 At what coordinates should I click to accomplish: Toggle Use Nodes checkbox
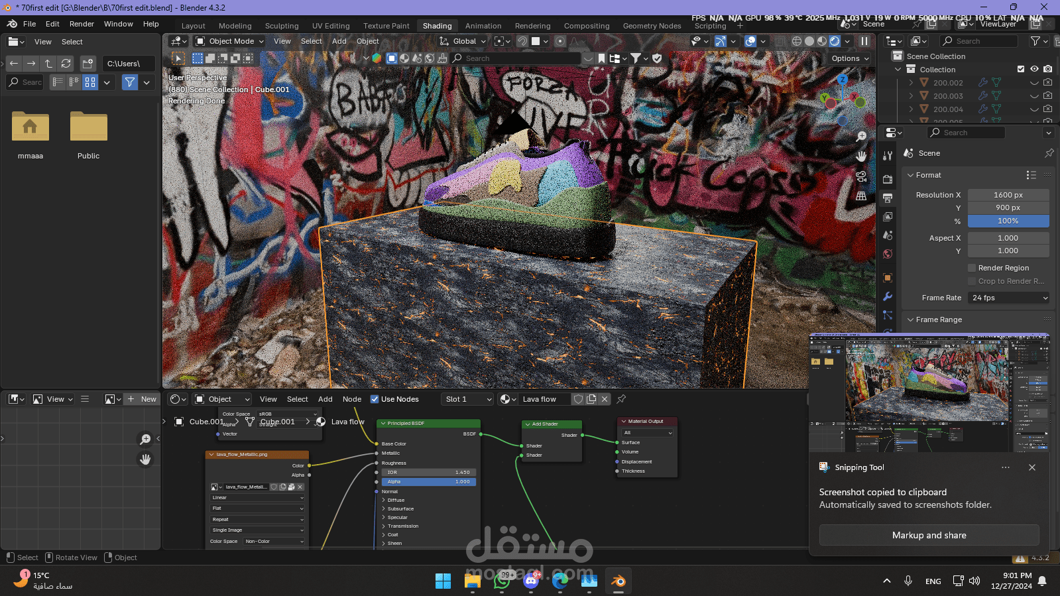[375, 399]
